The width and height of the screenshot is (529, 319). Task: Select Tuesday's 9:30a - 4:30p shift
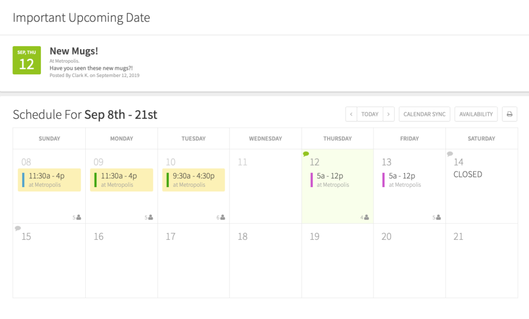coord(193,179)
